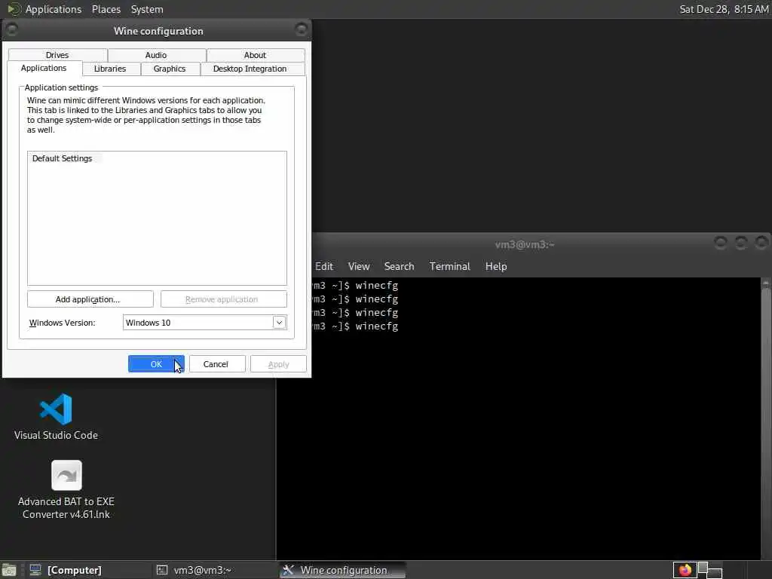Click Wine configuration taskbar entry
772x579 pixels.
[x=343, y=570]
